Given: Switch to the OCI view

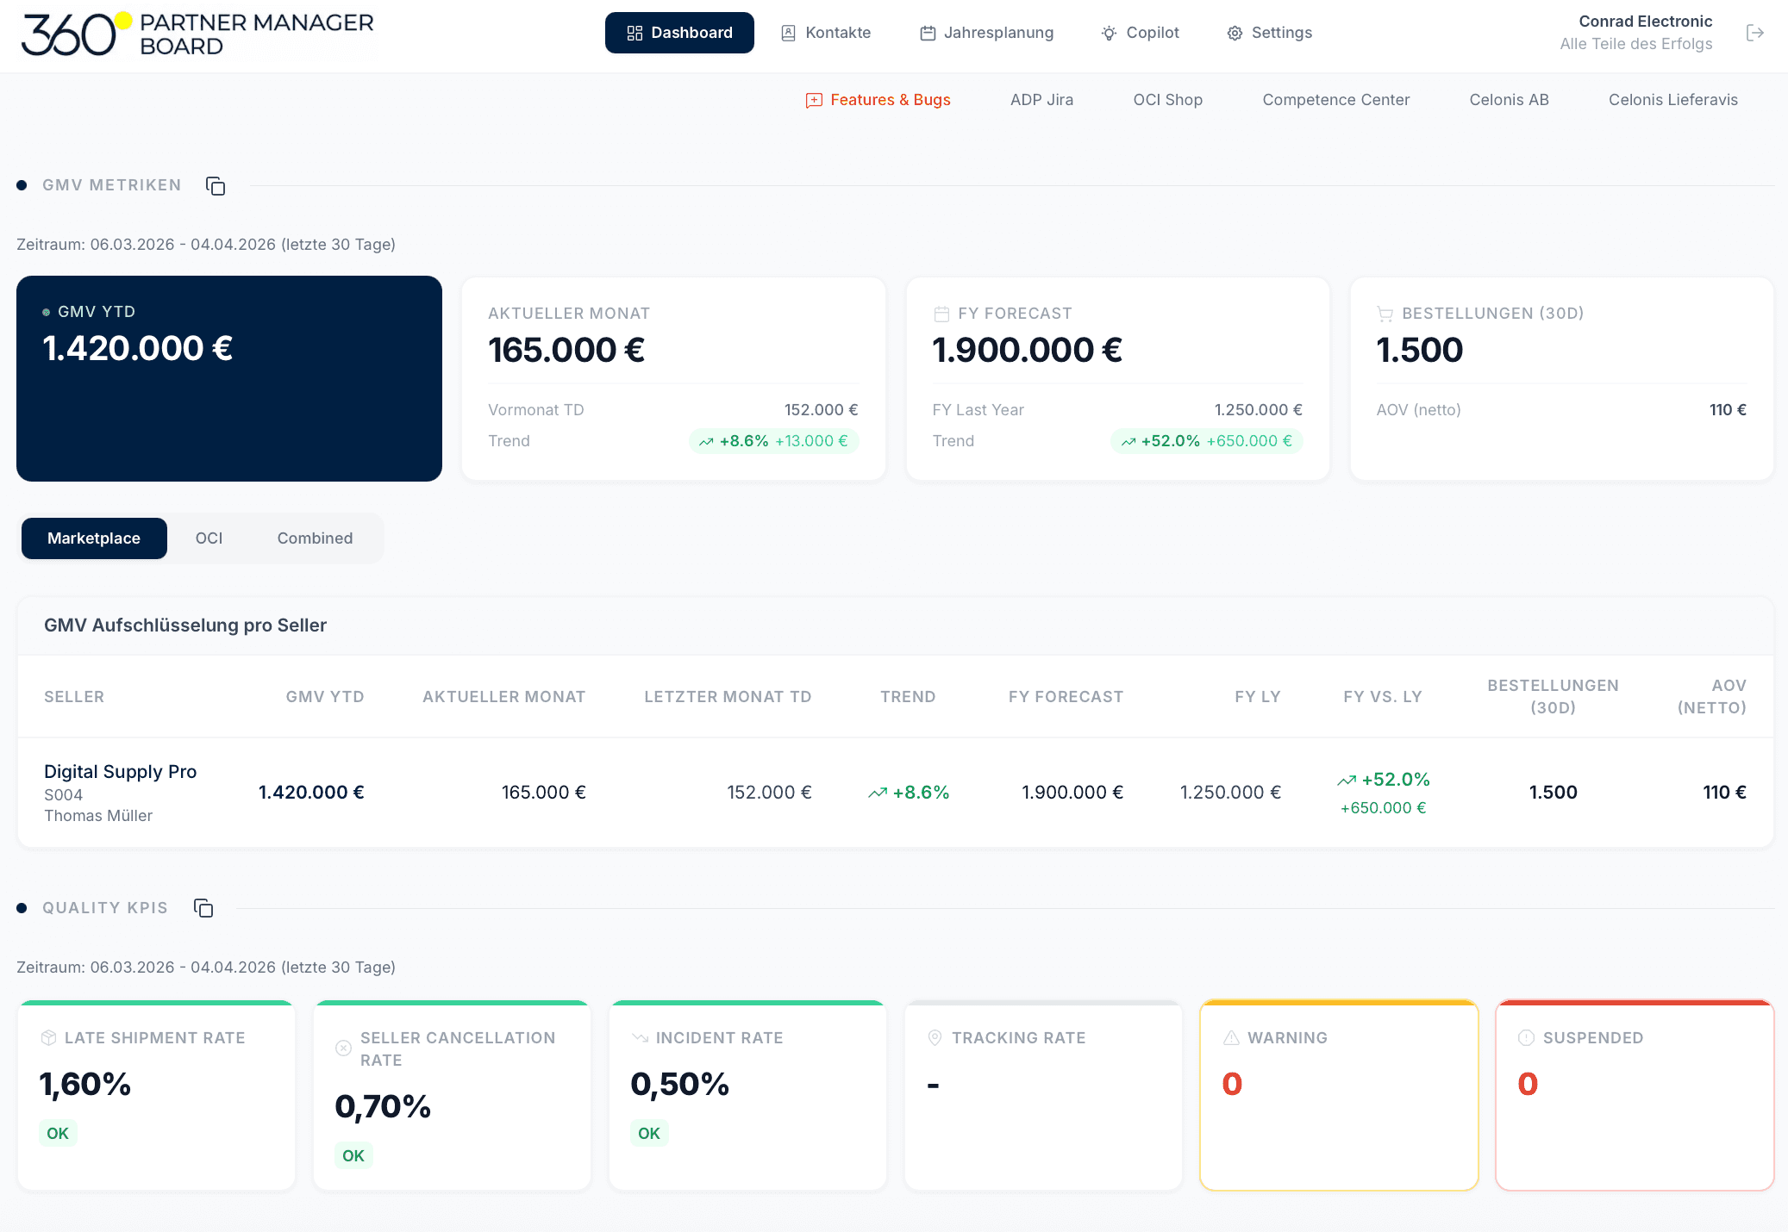Looking at the screenshot, I should tap(209, 538).
